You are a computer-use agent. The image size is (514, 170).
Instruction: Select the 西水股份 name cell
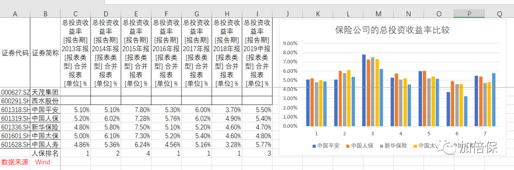[x=45, y=101]
